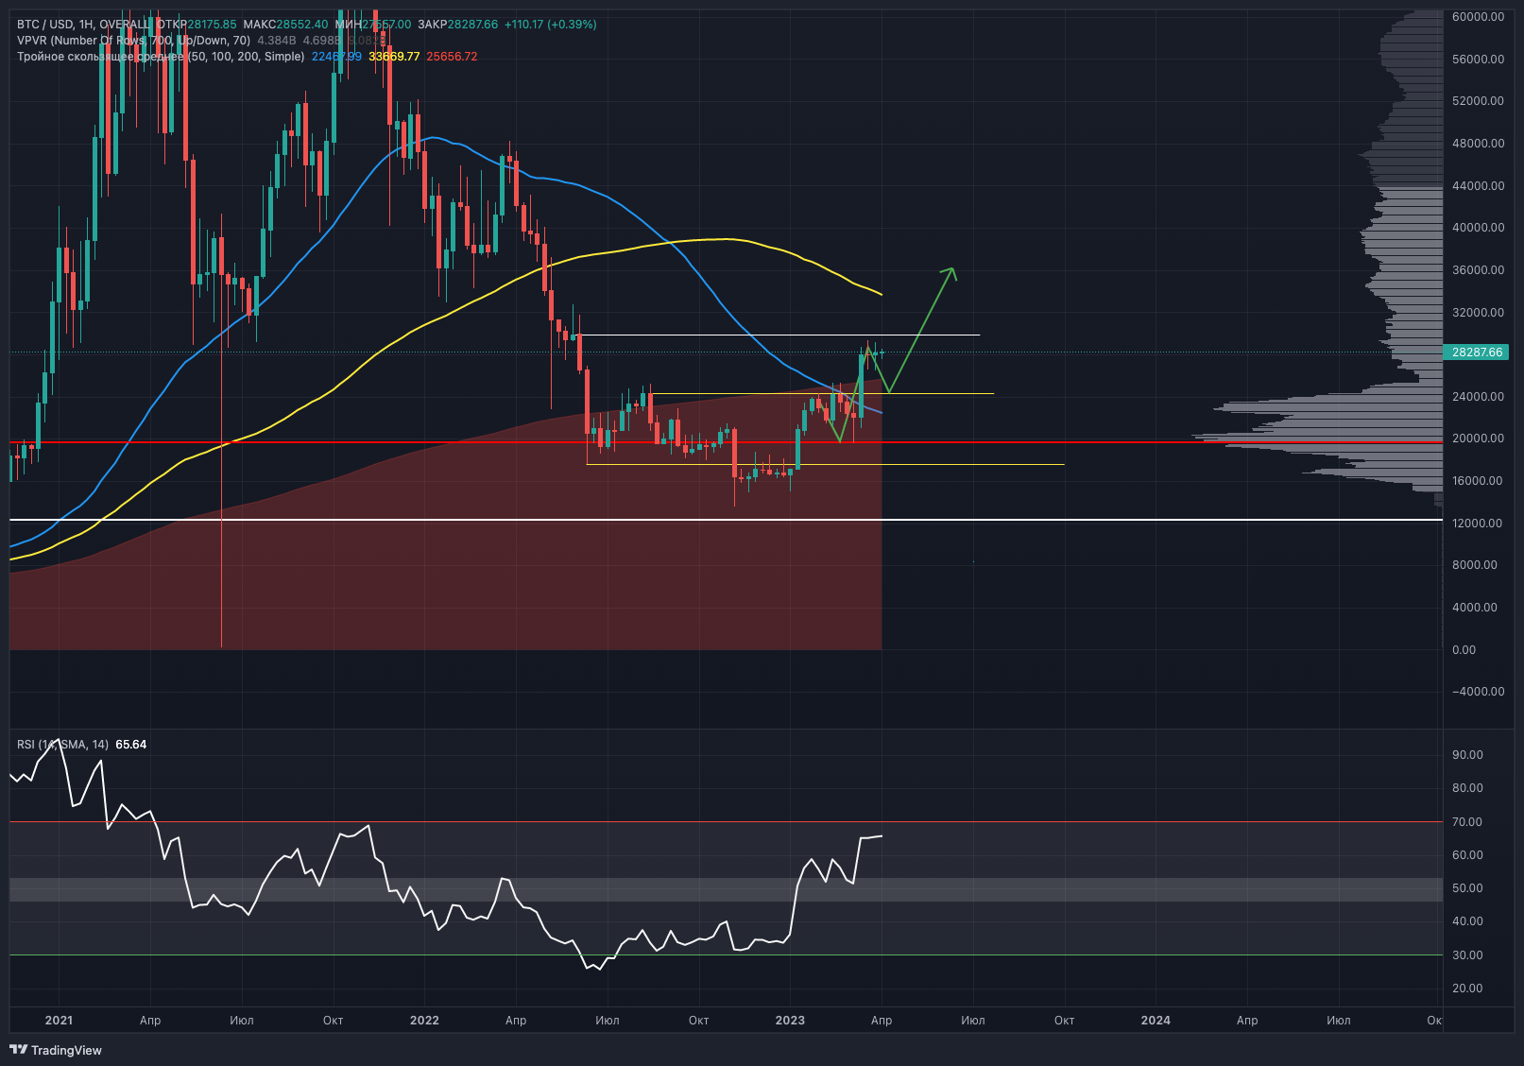
Task: Click the blue moving average value 22467.99
Action: tap(336, 57)
